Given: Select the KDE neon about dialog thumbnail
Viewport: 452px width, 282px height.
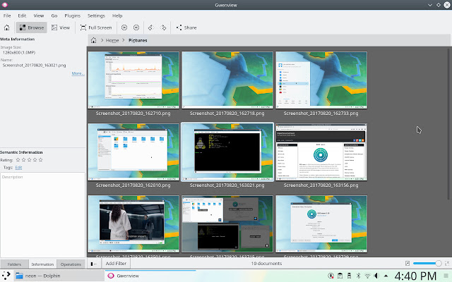Looking at the screenshot, I should click(x=321, y=224).
